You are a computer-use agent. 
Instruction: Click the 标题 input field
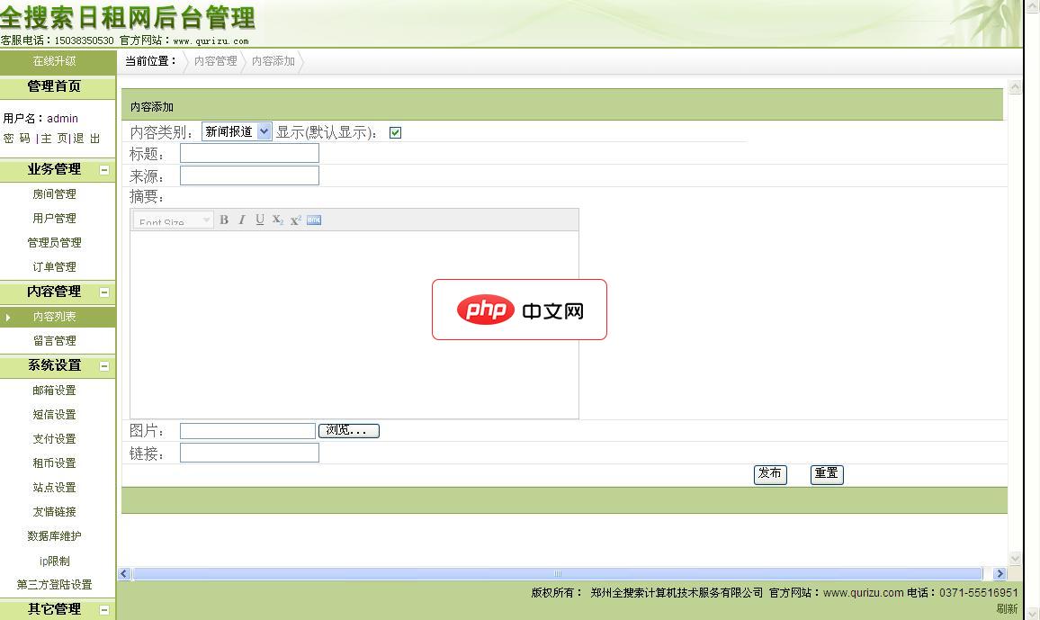pos(249,153)
